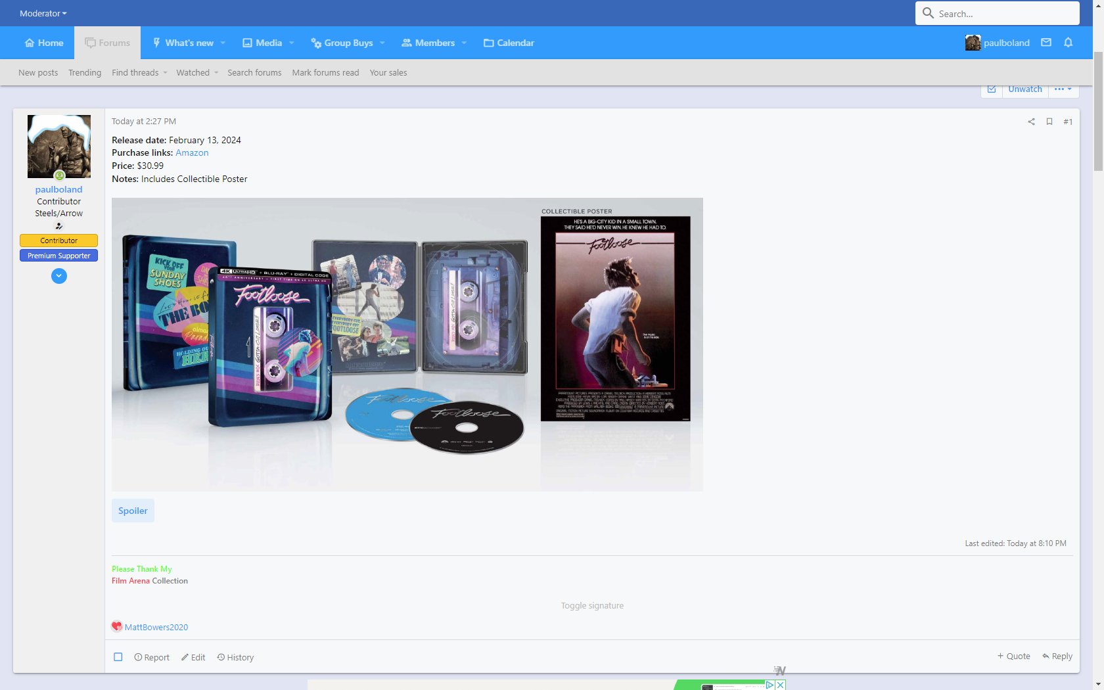Open the paulboland username link under avatar
The width and height of the screenshot is (1104, 690).
coord(59,189)
